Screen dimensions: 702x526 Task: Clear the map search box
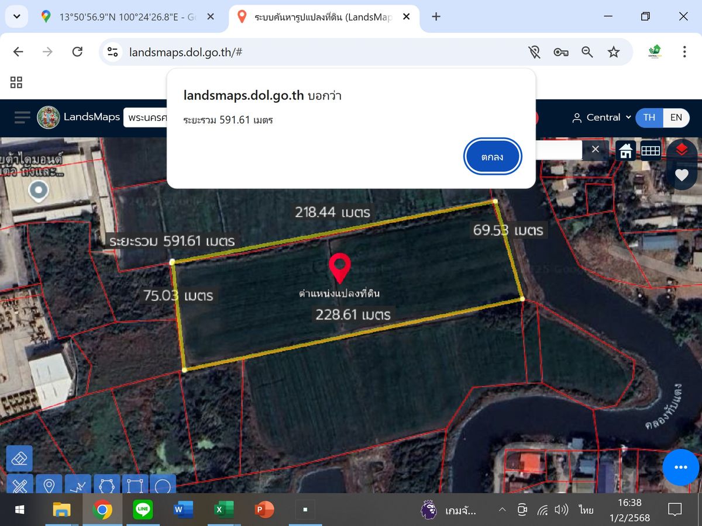pos(595,150)
